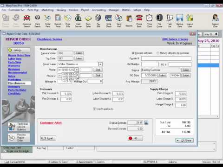223x167 pixels.
Task: Open the Utilities menu
Action: pos(126,10)
